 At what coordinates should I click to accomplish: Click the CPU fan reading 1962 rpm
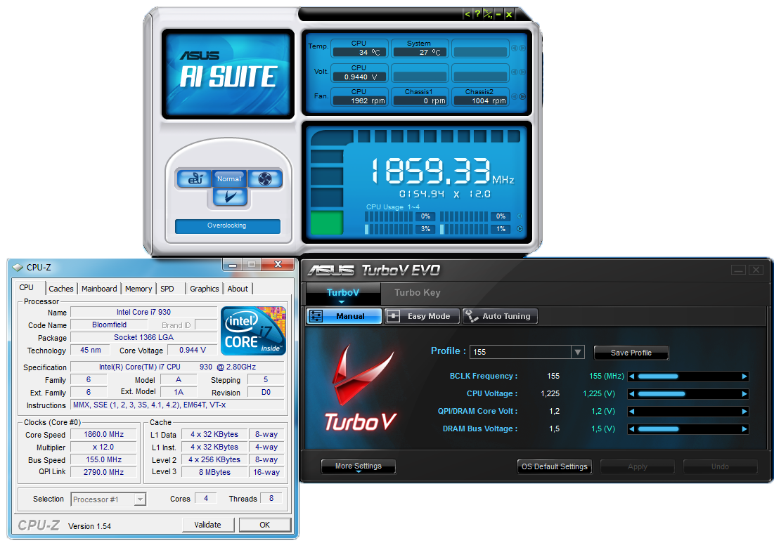[359, 100]
